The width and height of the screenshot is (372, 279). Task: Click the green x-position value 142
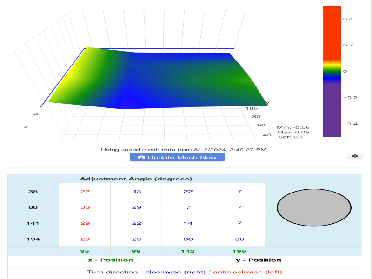(x=187, y=251)
